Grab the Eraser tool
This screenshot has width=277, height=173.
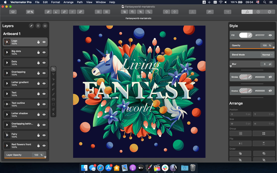click(53, 109)
